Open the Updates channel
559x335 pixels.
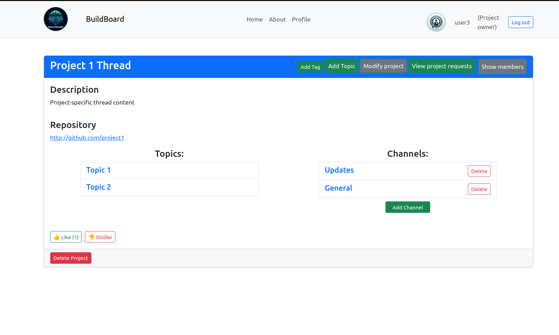pos(339,170)
